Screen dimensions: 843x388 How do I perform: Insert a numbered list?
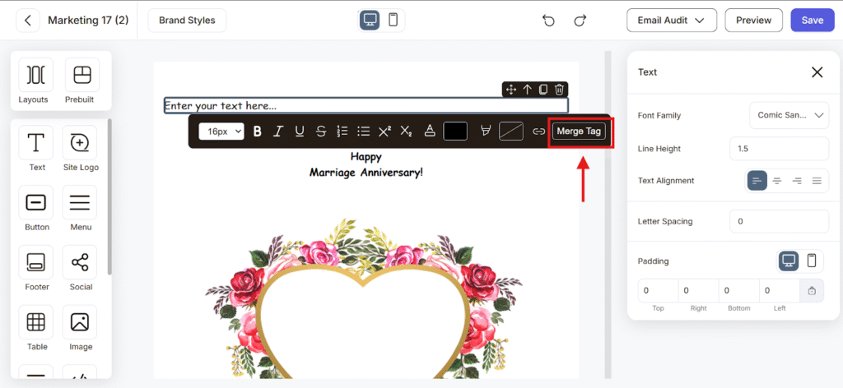coord(342,132)
